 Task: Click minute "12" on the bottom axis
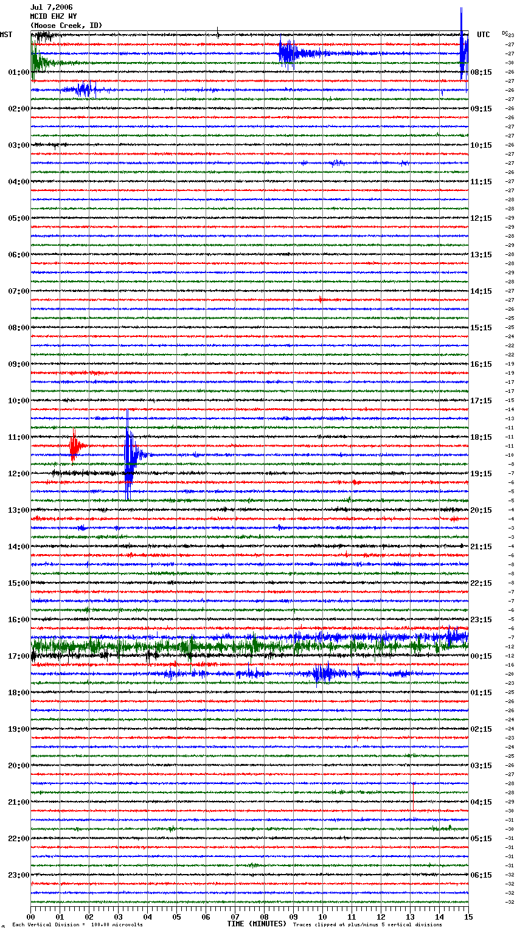click(x=381, y=917)
